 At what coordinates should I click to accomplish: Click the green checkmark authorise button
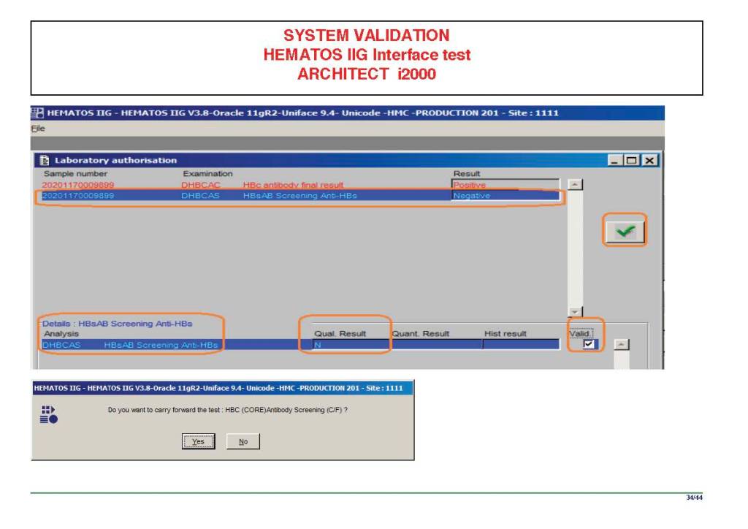(625, 230)
